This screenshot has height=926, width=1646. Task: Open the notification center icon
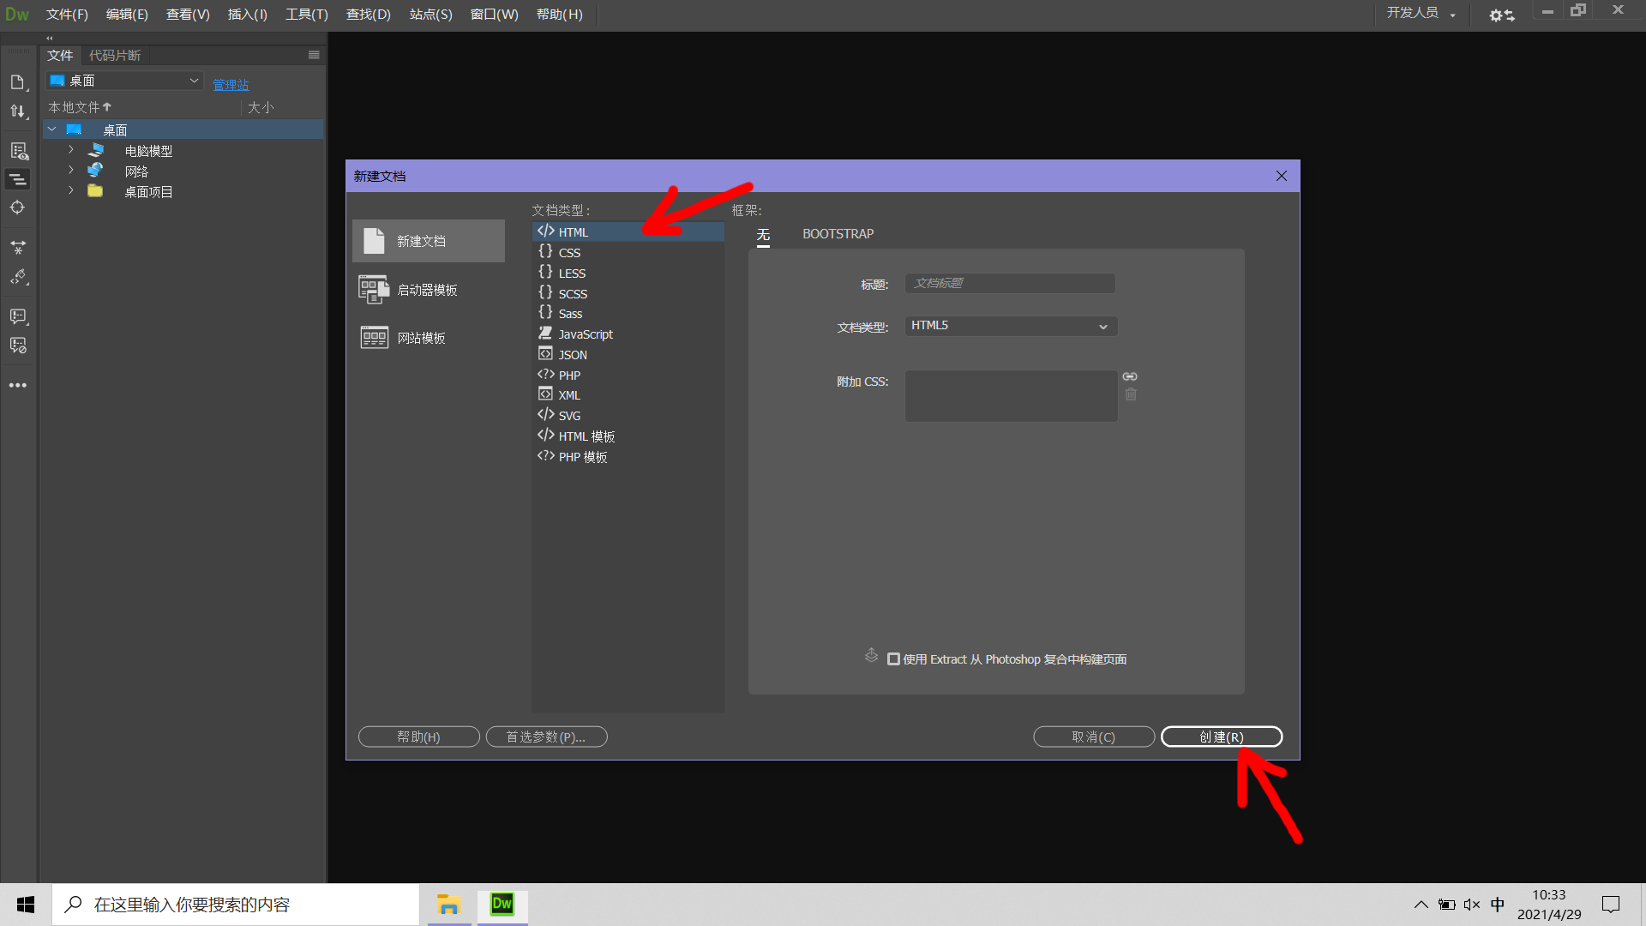click(1611, 905)
